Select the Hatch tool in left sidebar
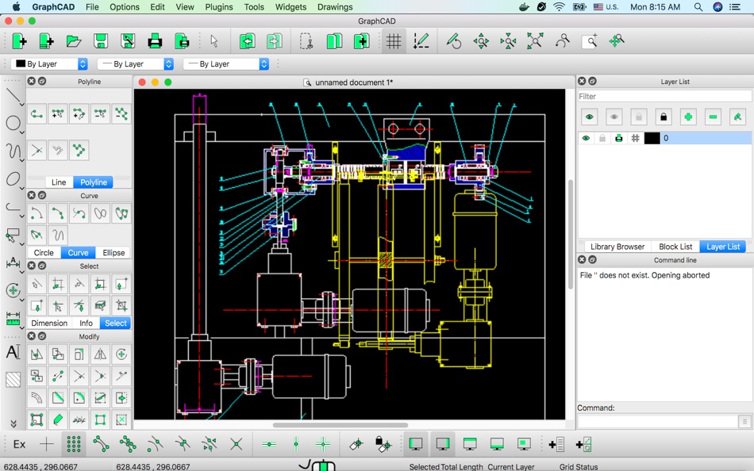The image size is (754, 471). 13,380
